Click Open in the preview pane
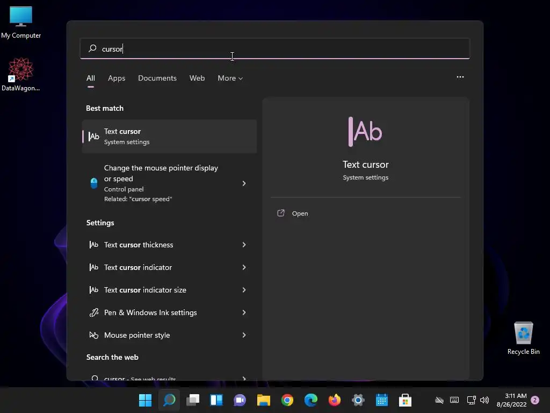This screenshot has width=550, height=413. point(300,213)
